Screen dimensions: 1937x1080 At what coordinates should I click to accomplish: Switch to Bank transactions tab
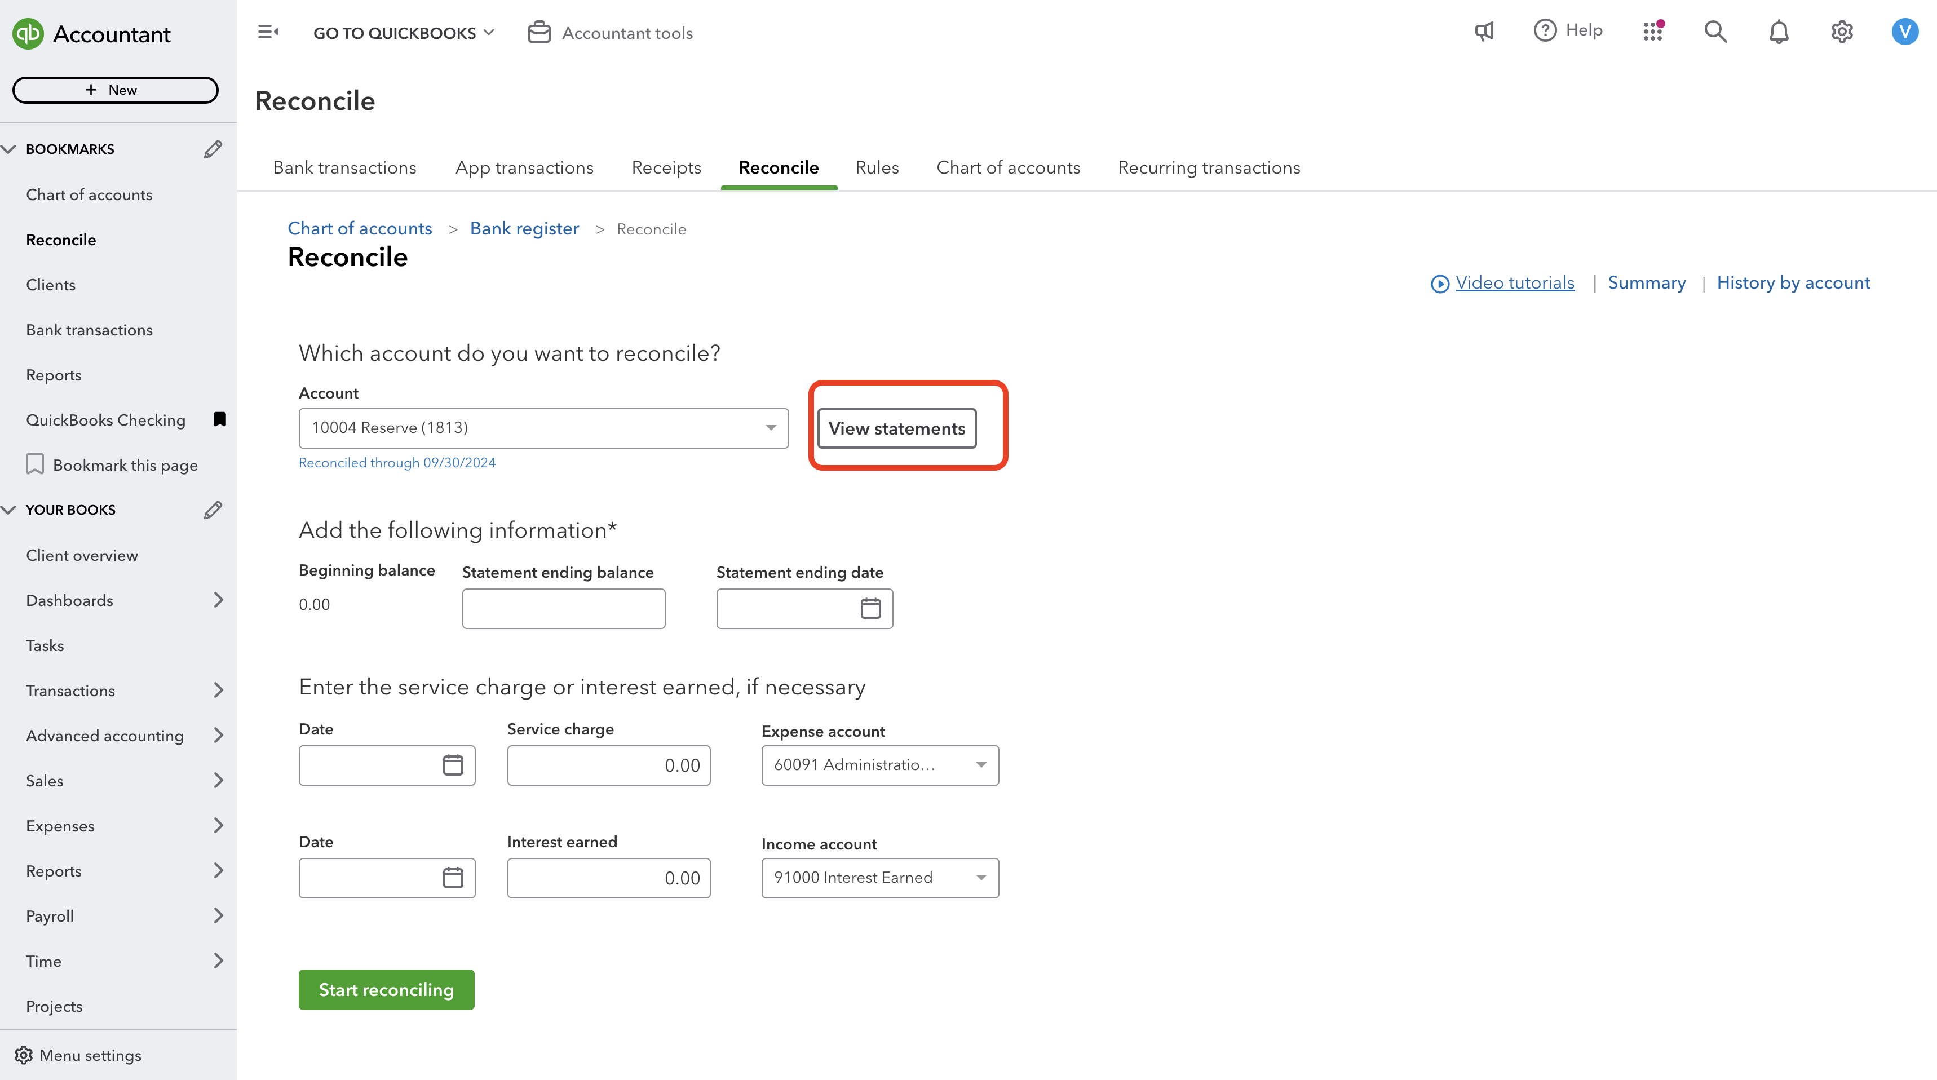[344, 168]
